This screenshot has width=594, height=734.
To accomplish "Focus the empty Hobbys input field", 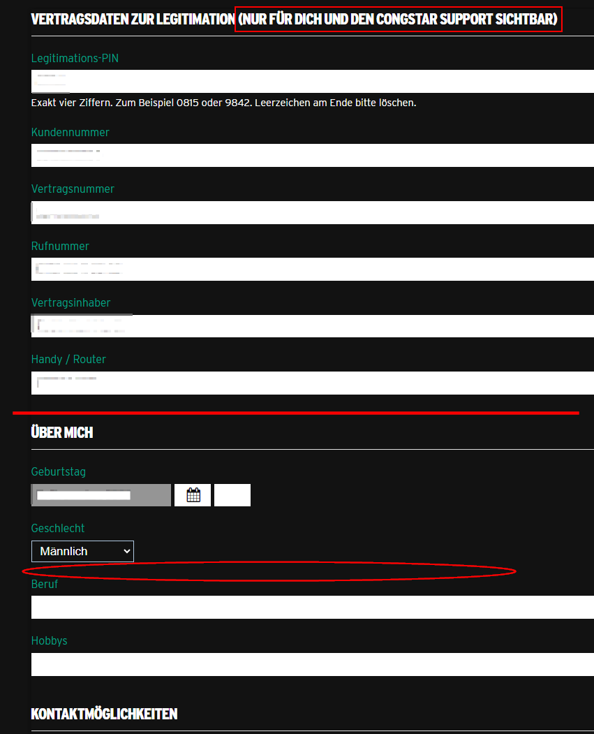I will (312, 664).
